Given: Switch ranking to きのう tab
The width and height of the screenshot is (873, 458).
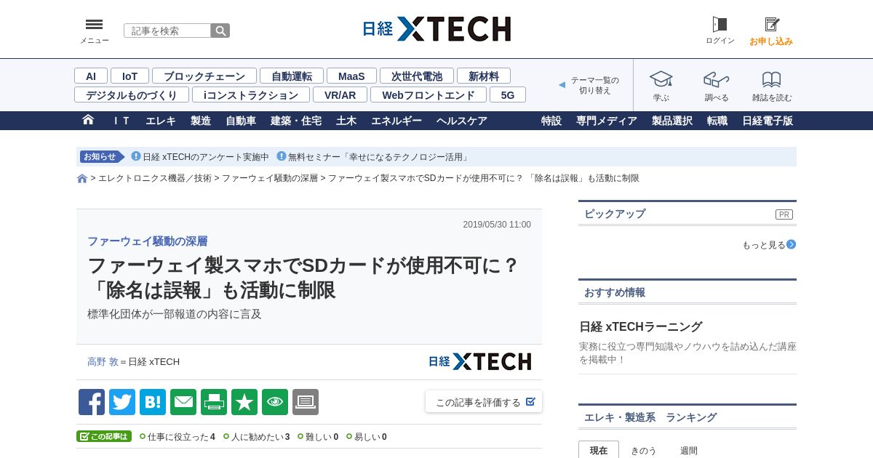Looking at the screenshot, I should [643, 450].
